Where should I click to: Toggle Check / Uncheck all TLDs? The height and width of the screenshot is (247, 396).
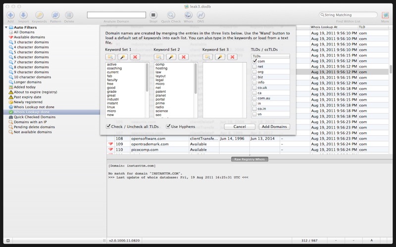coord(108,126)
